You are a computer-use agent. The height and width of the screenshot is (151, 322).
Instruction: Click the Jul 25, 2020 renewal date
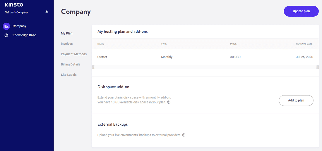(x=304, y=57)
